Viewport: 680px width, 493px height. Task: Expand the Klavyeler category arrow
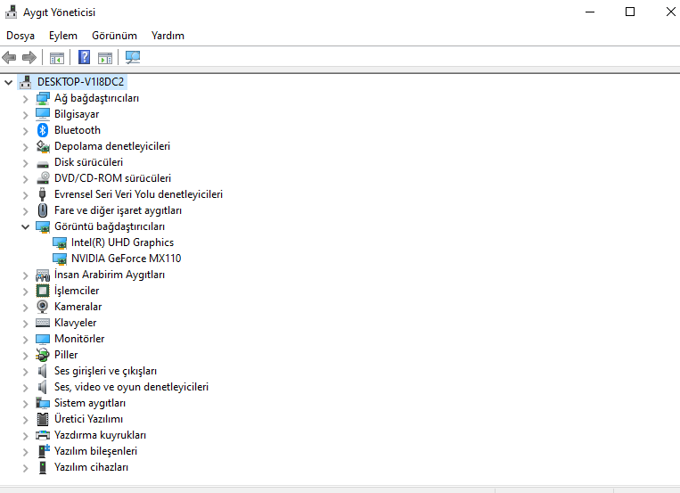pos(26,324)
